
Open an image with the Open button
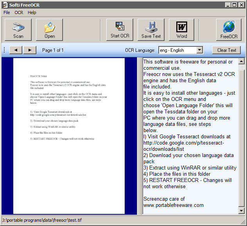tap(49, 30)
